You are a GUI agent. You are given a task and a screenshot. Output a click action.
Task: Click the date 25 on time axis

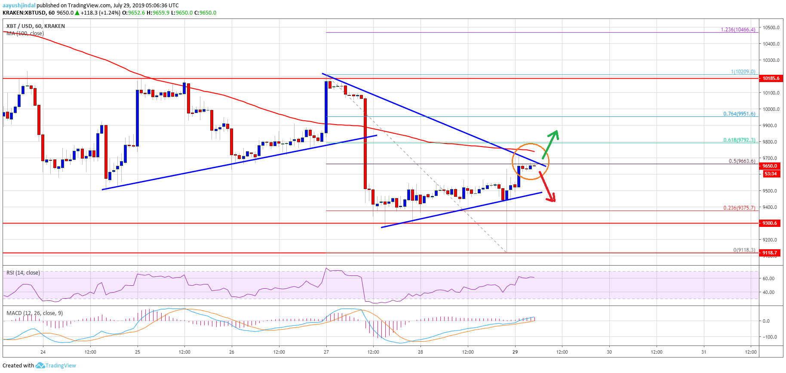click(x=138, y=352)
